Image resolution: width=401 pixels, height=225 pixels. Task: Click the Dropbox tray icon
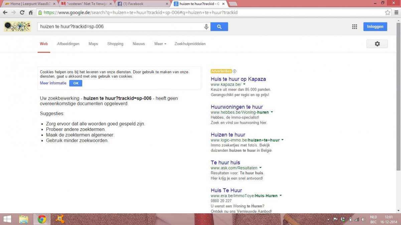pyautogui.click(x=343, y=219)
